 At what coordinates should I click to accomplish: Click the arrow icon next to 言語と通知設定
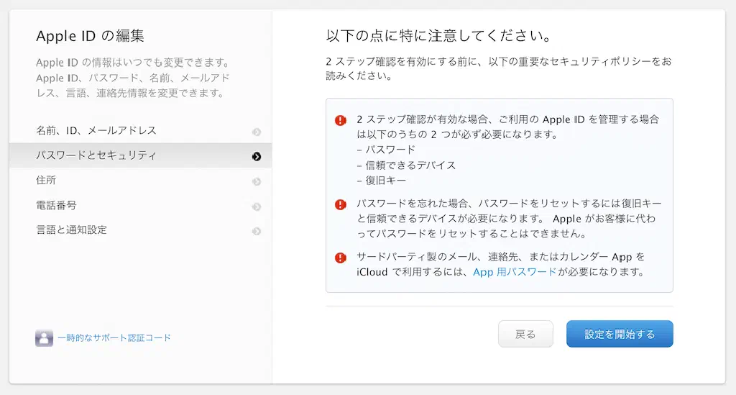point(257,231)
